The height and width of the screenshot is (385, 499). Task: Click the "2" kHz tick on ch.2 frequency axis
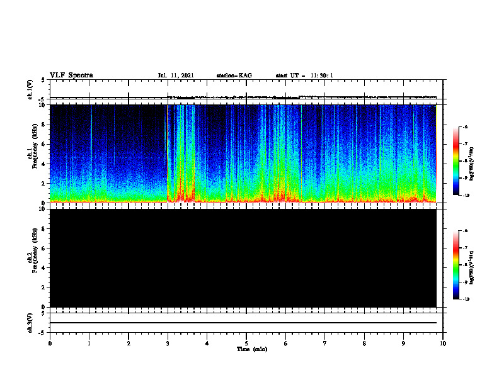pos(44,287)
